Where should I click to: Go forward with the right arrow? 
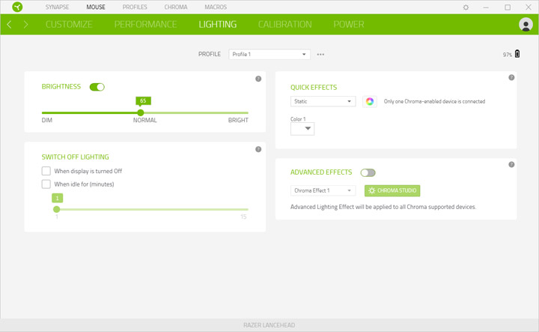click(x=25, y=25)
